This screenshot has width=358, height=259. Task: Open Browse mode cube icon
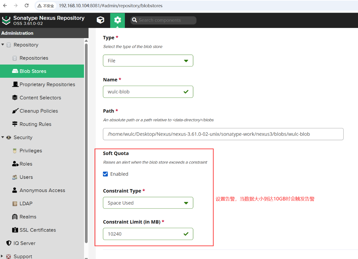101,20
